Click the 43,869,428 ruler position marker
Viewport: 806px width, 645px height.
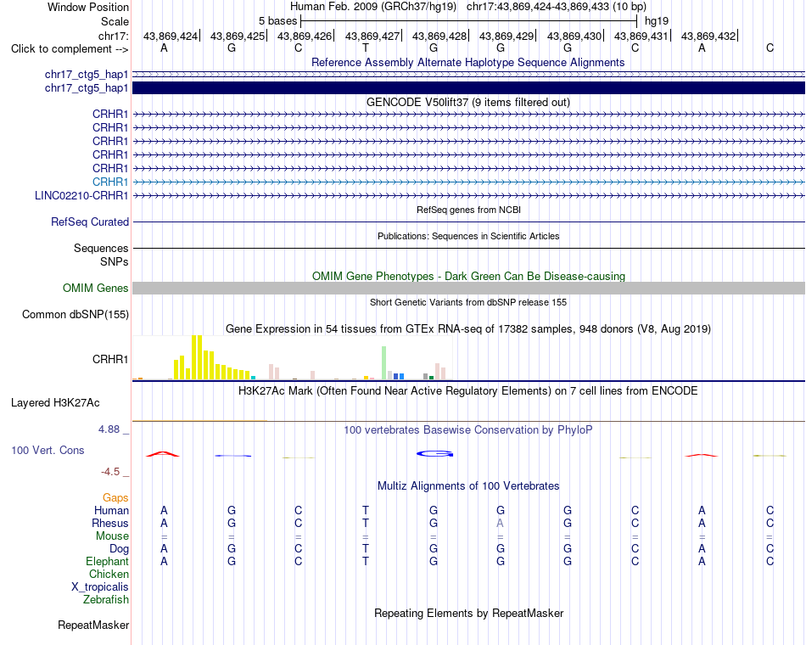tap(439, 36)
